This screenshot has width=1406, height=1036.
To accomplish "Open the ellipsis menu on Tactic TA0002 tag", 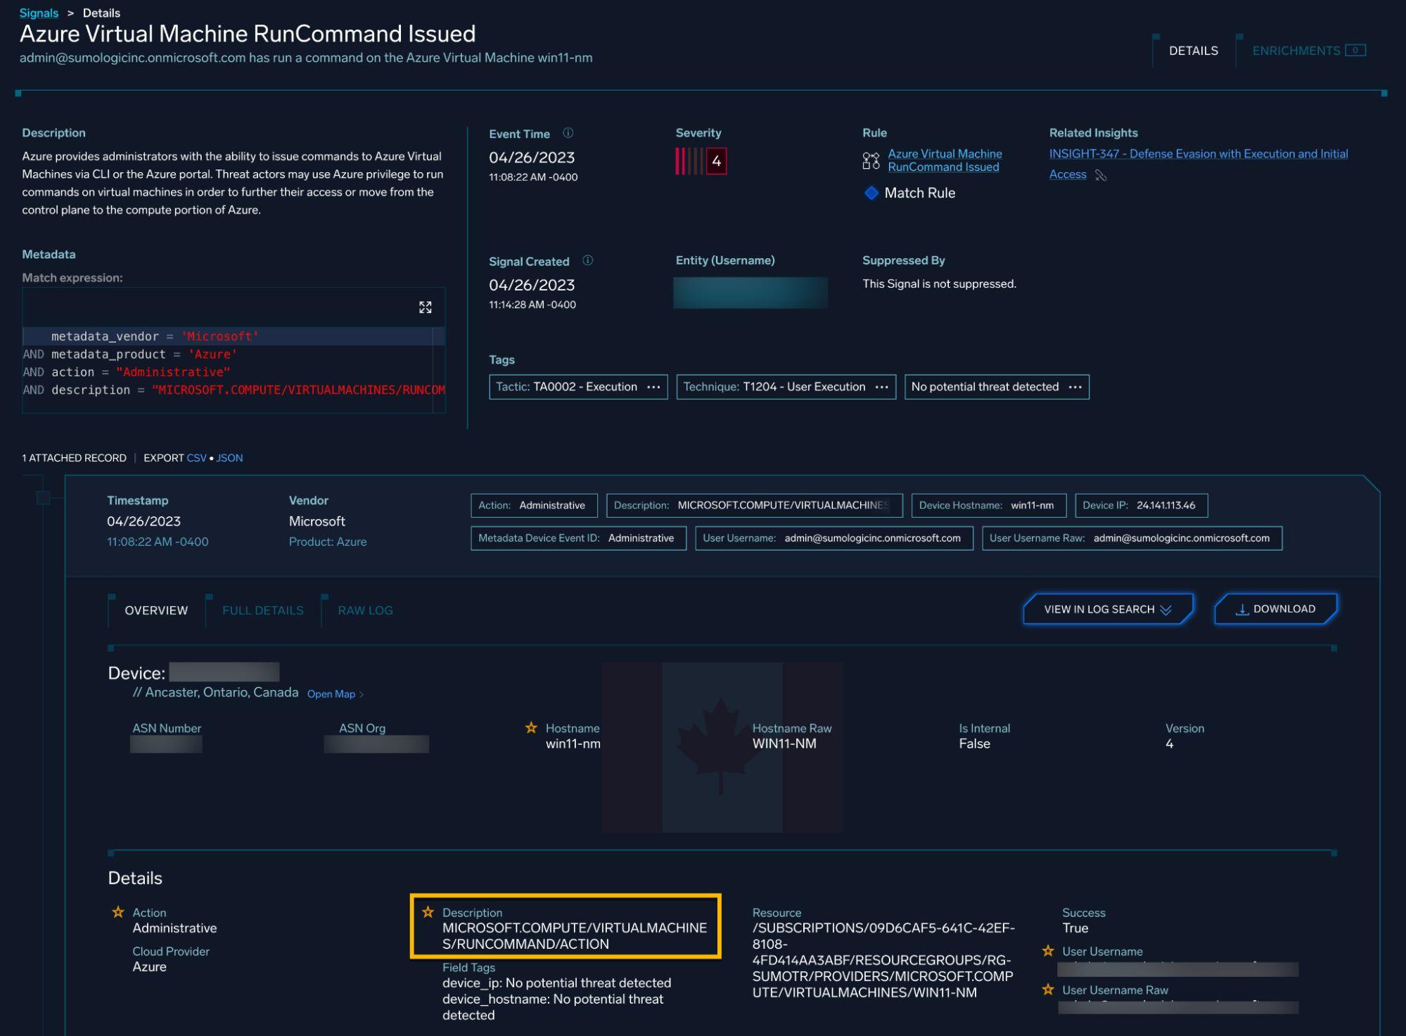I will click(653, 387).
